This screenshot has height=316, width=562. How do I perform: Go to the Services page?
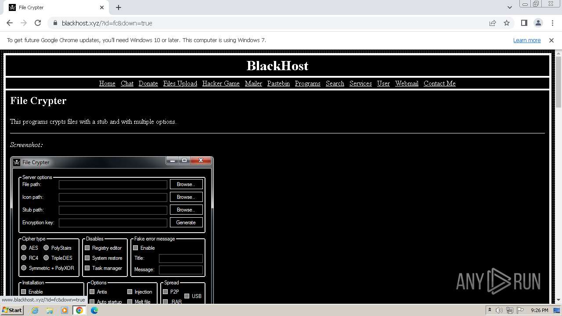[360, 83]
